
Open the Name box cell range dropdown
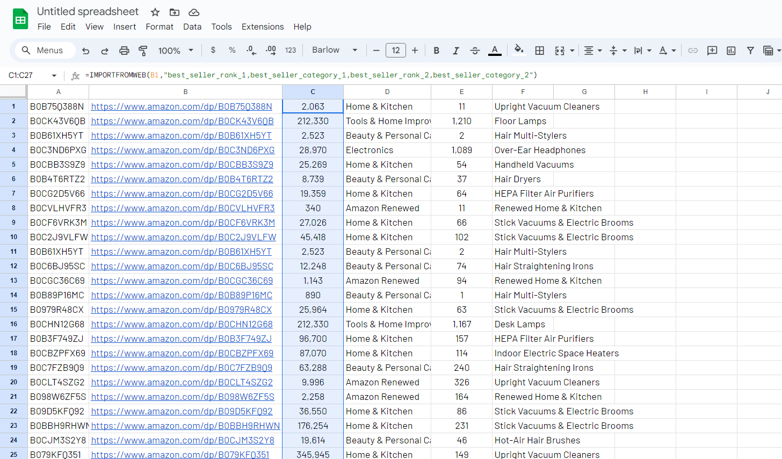54,76
